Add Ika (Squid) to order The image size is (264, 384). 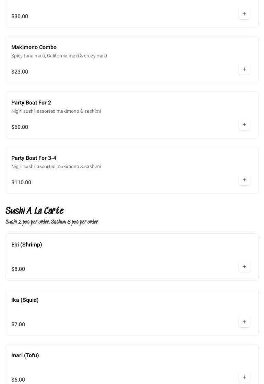tap(244, 322)
